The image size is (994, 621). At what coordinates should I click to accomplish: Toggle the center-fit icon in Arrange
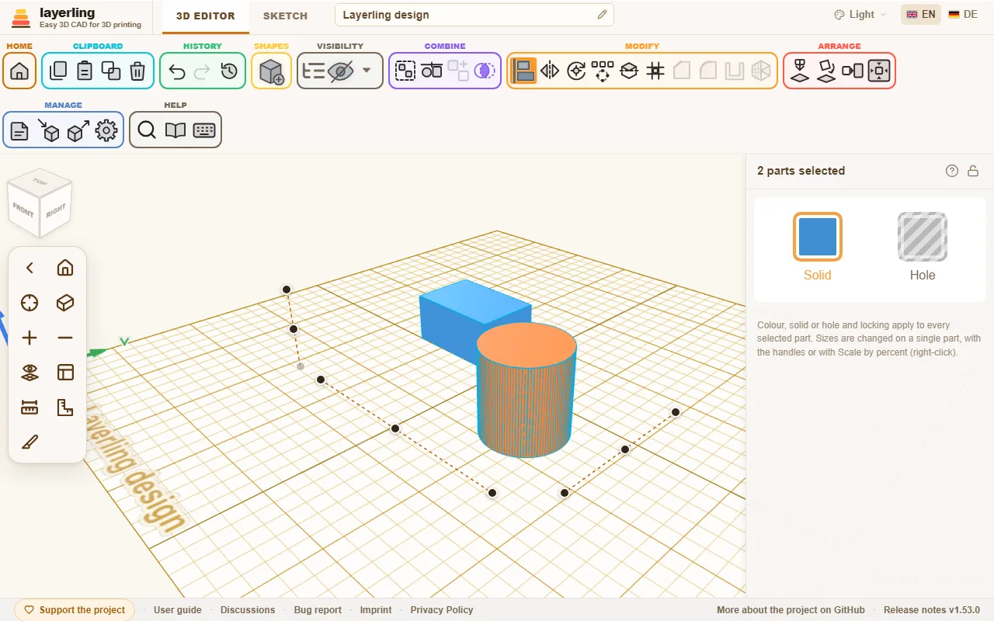click(x=879, y=71)
